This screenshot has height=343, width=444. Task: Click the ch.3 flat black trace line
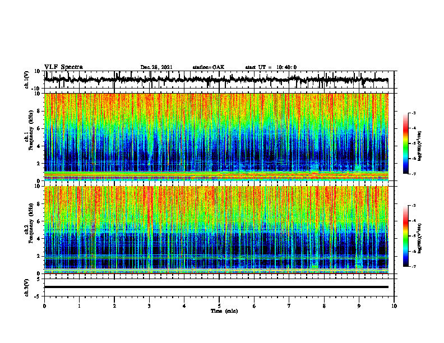[216, 287]
